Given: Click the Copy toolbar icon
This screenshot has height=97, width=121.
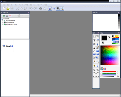Looking at the screenshot, I should tap(21, 9).
